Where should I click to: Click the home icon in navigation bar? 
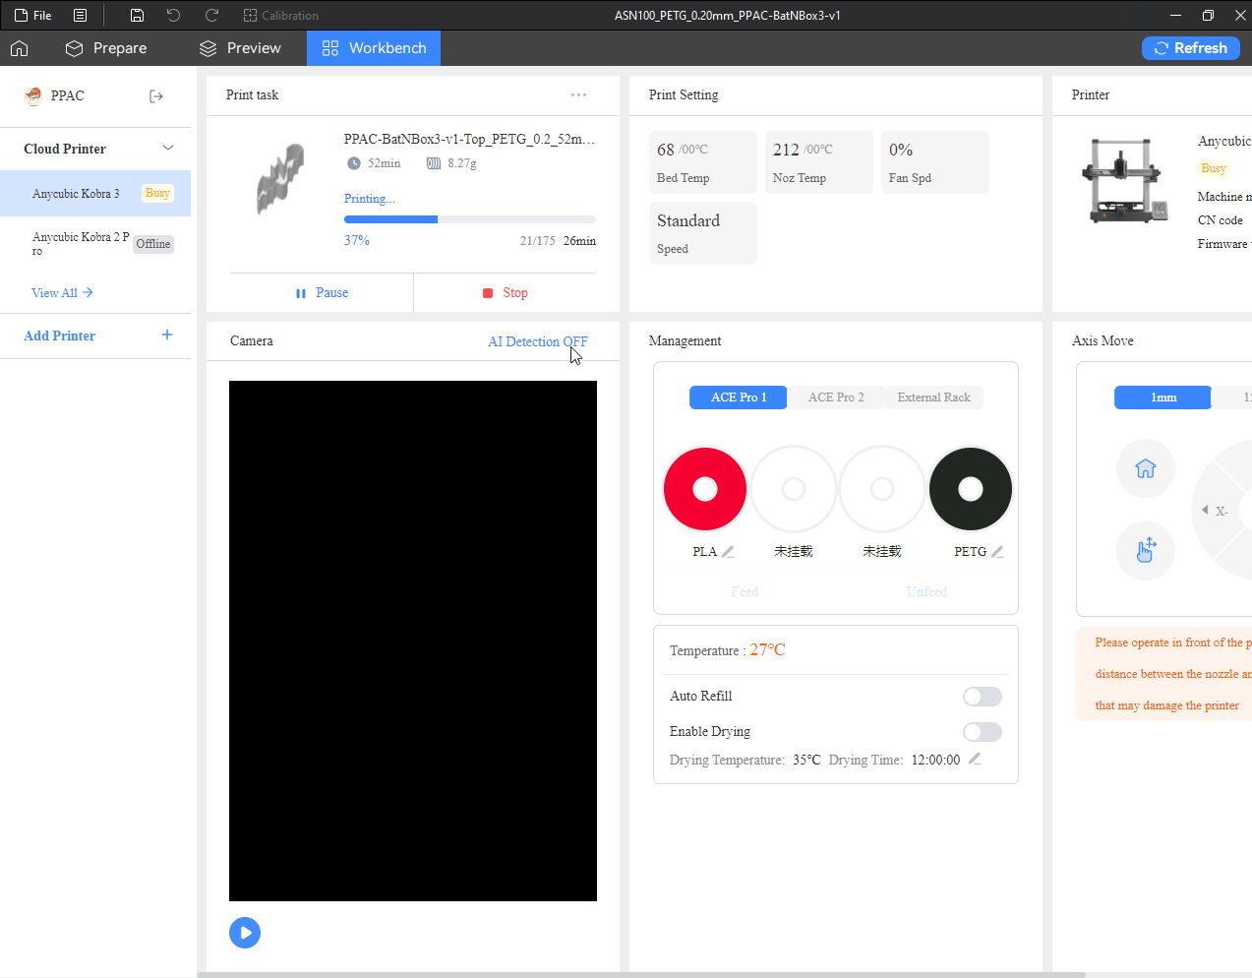coord(20,48)
